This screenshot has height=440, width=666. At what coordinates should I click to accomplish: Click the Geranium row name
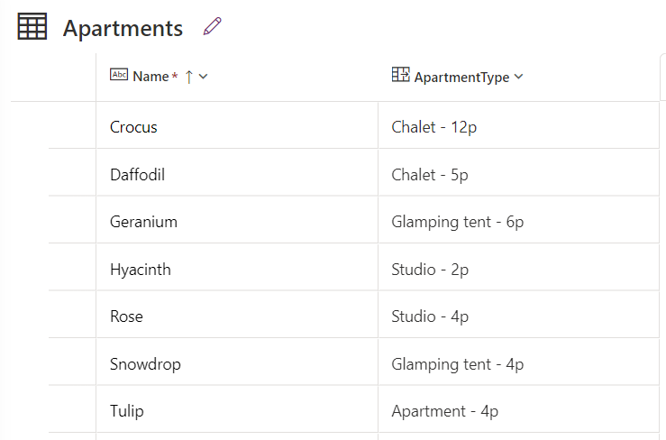point(143,222)
